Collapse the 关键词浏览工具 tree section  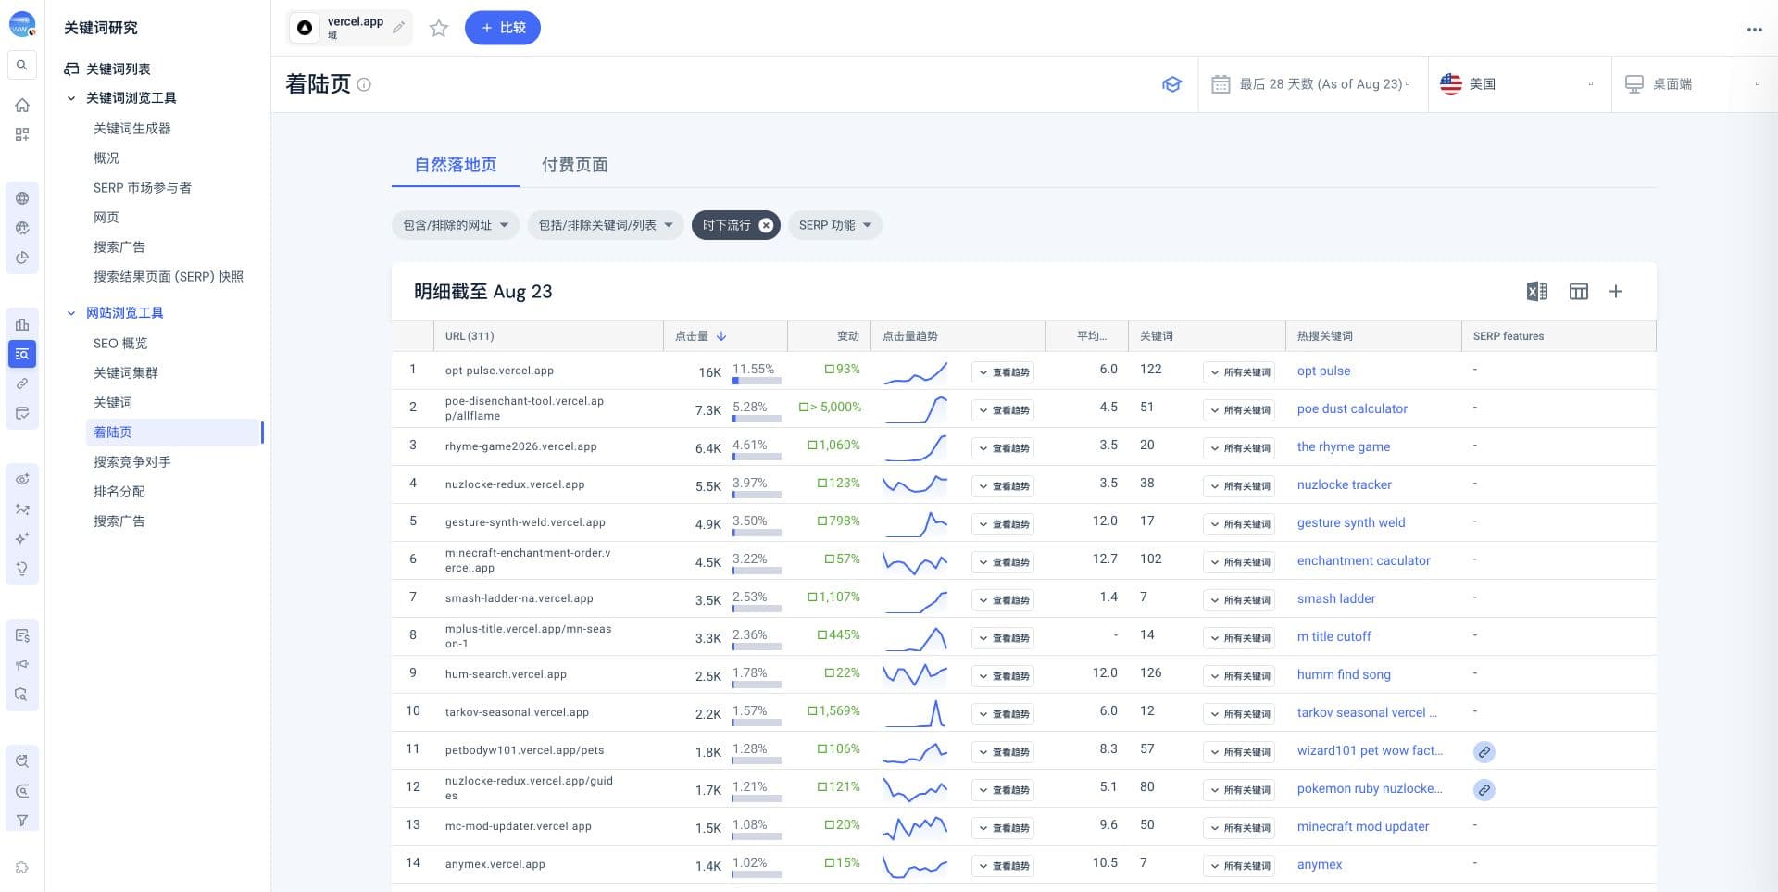point(71,98)
